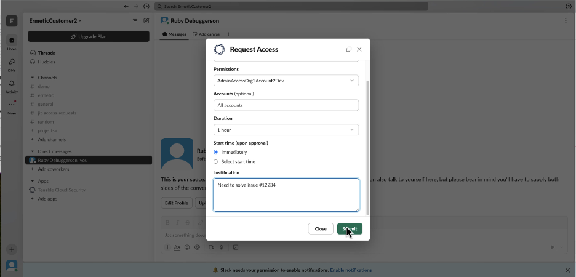Click the ErmeticCustomer2 workspace E icon
The height and width of the screenshot is (277, 576).
pos(12,21)
